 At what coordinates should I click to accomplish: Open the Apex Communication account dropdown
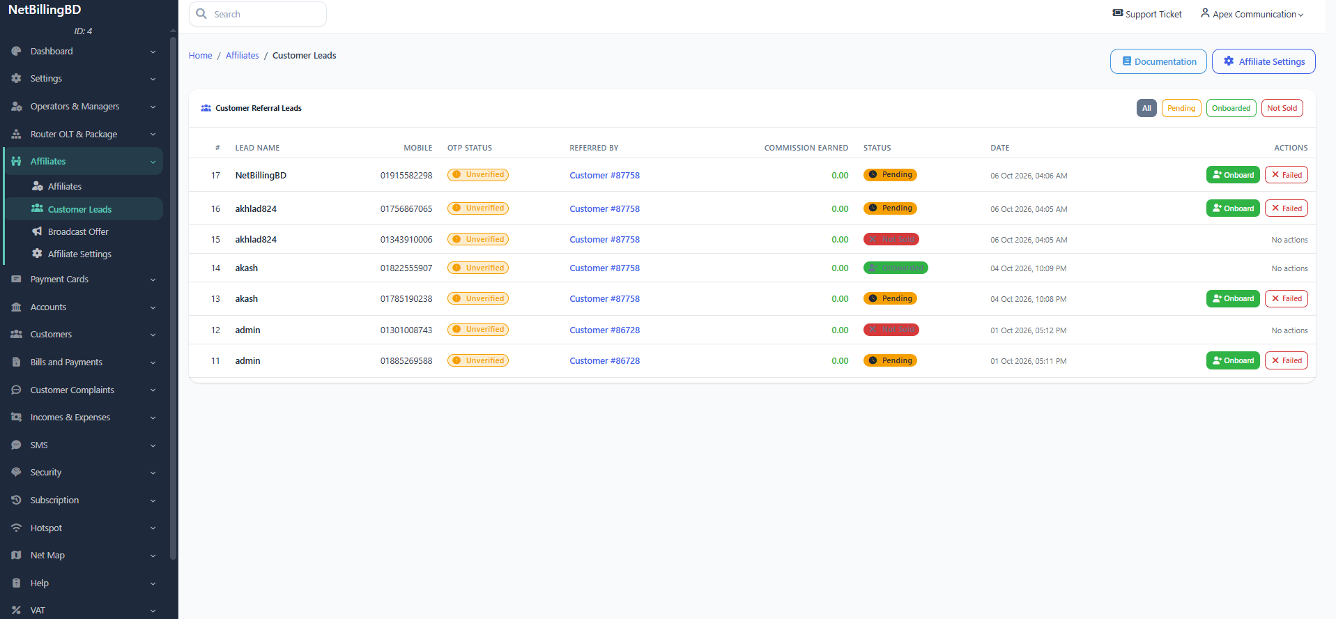(x=1252, y=14)
